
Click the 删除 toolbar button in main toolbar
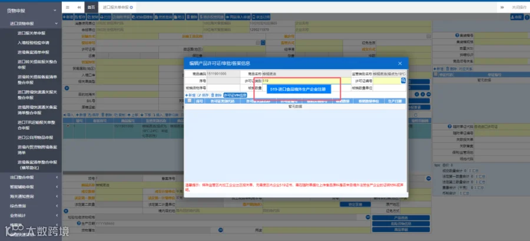coord(192,16)
